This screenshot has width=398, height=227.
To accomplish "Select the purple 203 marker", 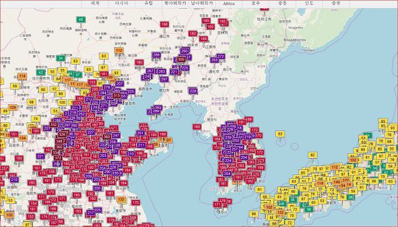I will pyautogui.click(x=103, y=156).
